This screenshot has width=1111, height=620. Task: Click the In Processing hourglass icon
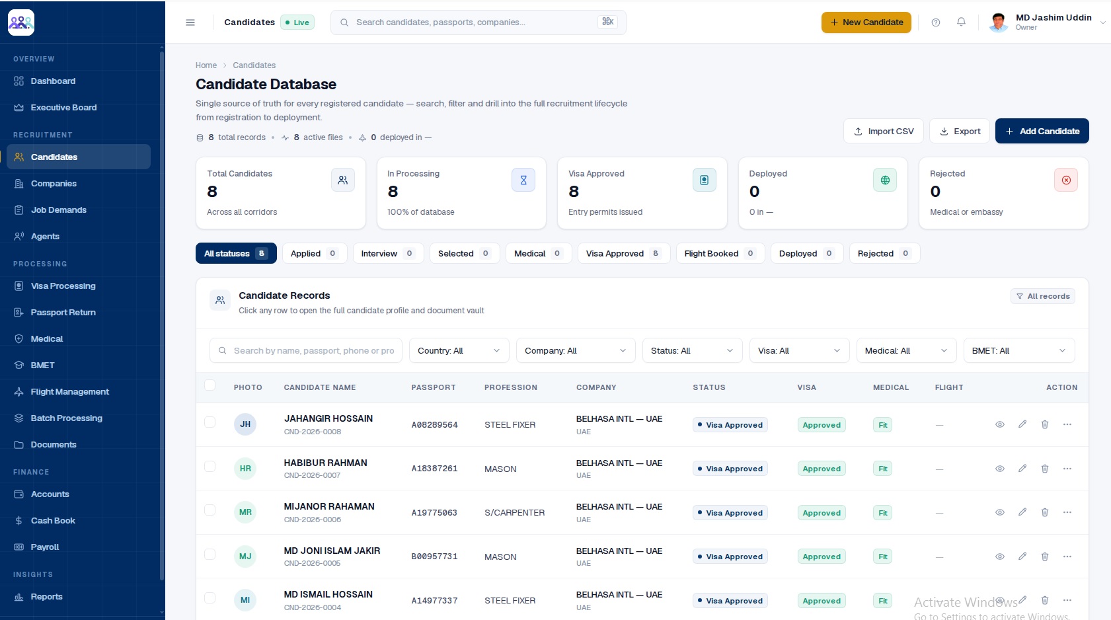tap(523, 180)
